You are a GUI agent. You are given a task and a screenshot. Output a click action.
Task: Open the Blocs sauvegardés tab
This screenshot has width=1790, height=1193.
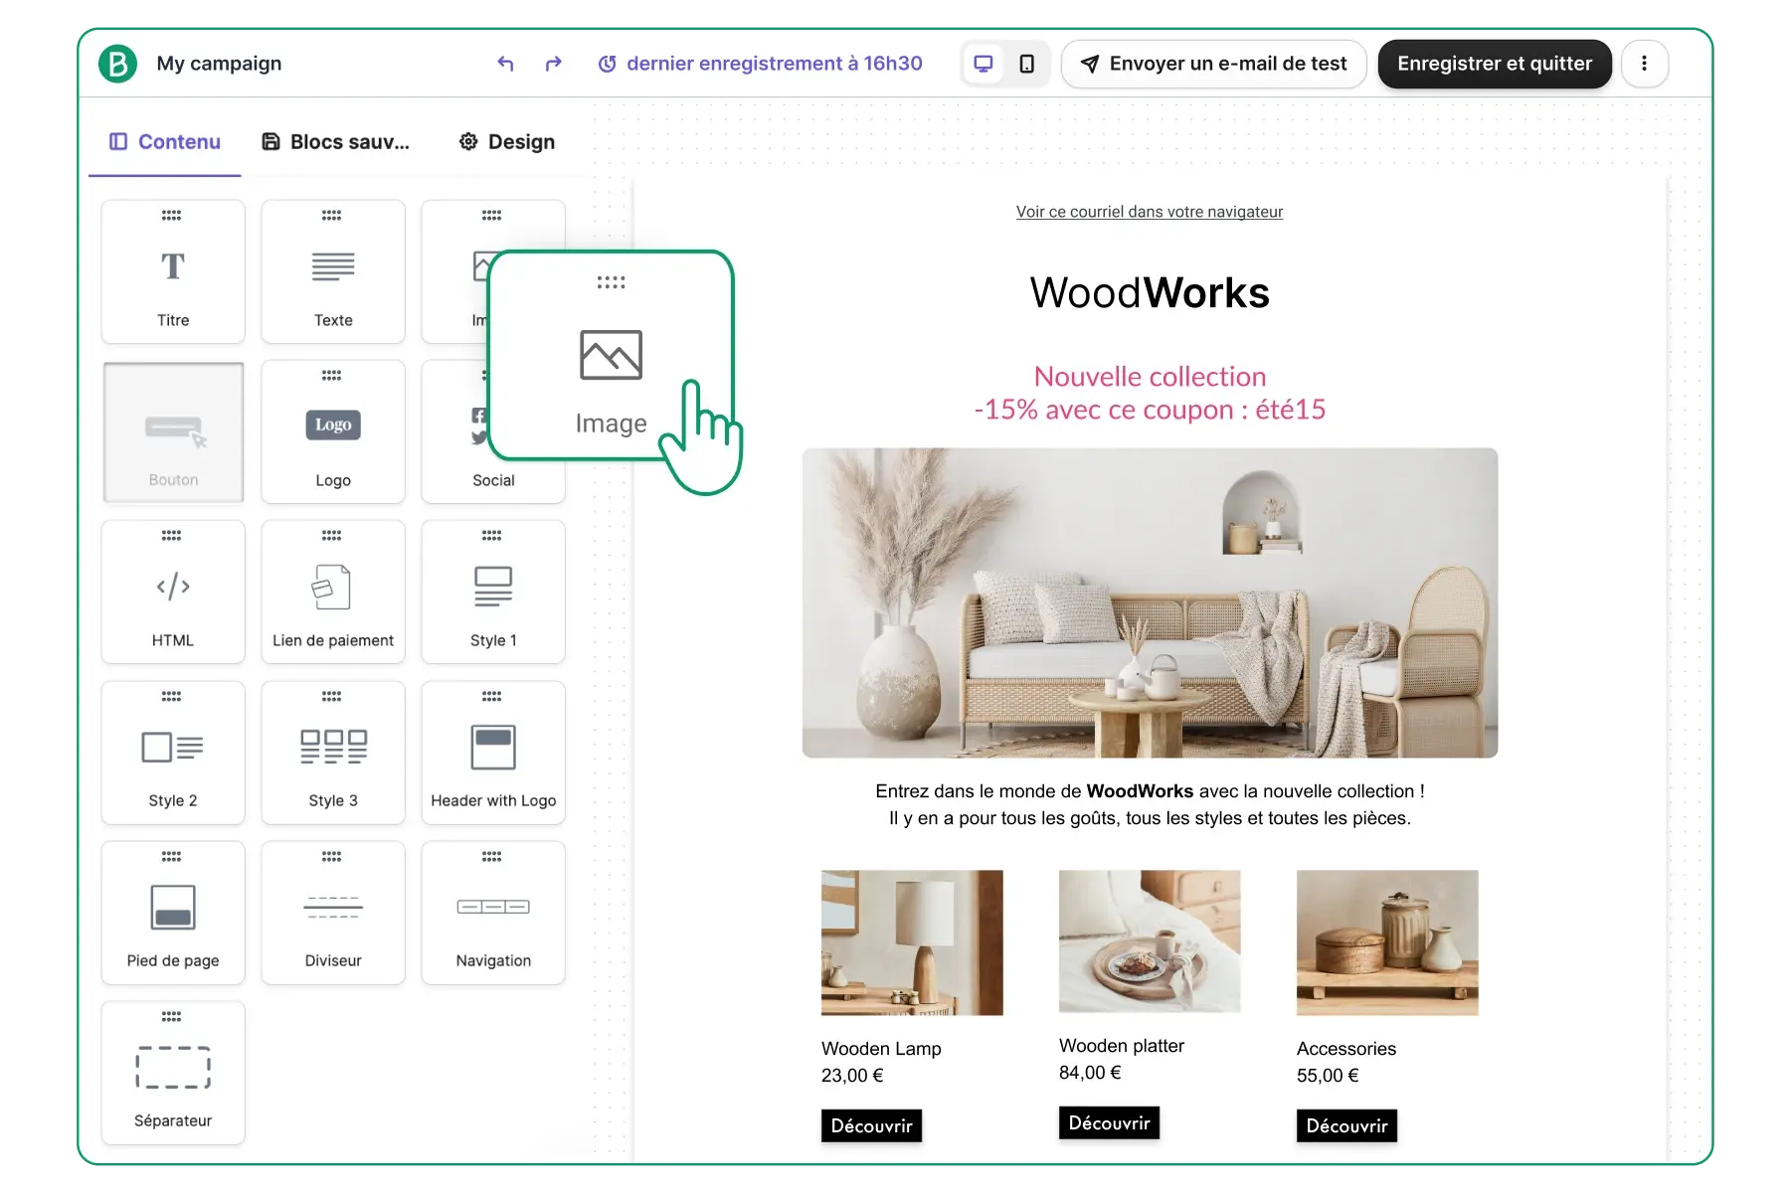[x=336, y=141]
